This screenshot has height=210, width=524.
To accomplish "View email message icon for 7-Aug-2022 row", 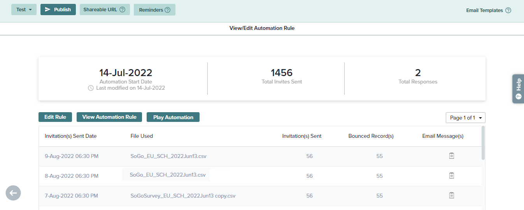I will pyautogui.click(x=451, y=196).
